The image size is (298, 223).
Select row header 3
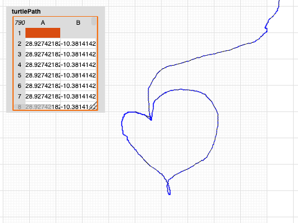coord(19,54)
